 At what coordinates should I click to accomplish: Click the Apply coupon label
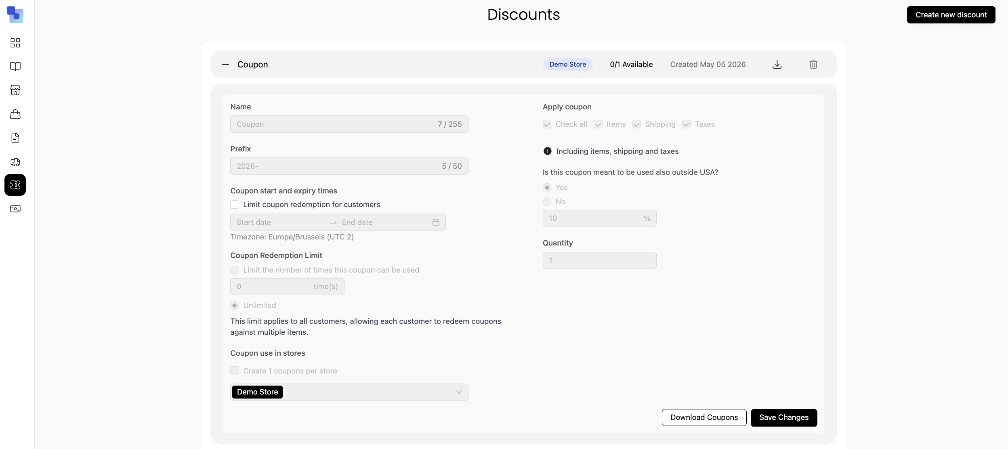click(567, 107)
